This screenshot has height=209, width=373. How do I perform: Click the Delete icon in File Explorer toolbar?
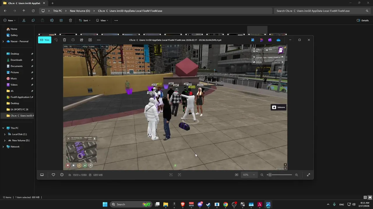(x=71, y=20)
